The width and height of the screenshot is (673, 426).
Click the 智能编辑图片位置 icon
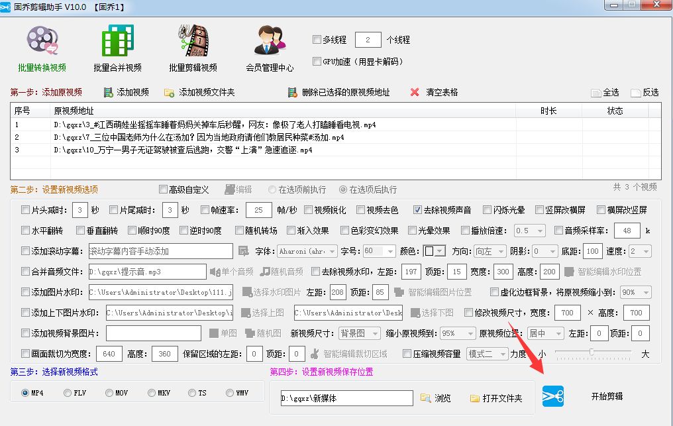point(399,292)
